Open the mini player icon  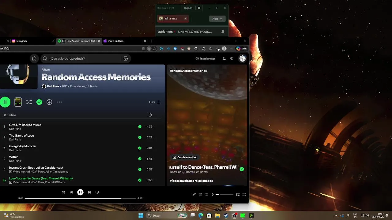(238, 195)
